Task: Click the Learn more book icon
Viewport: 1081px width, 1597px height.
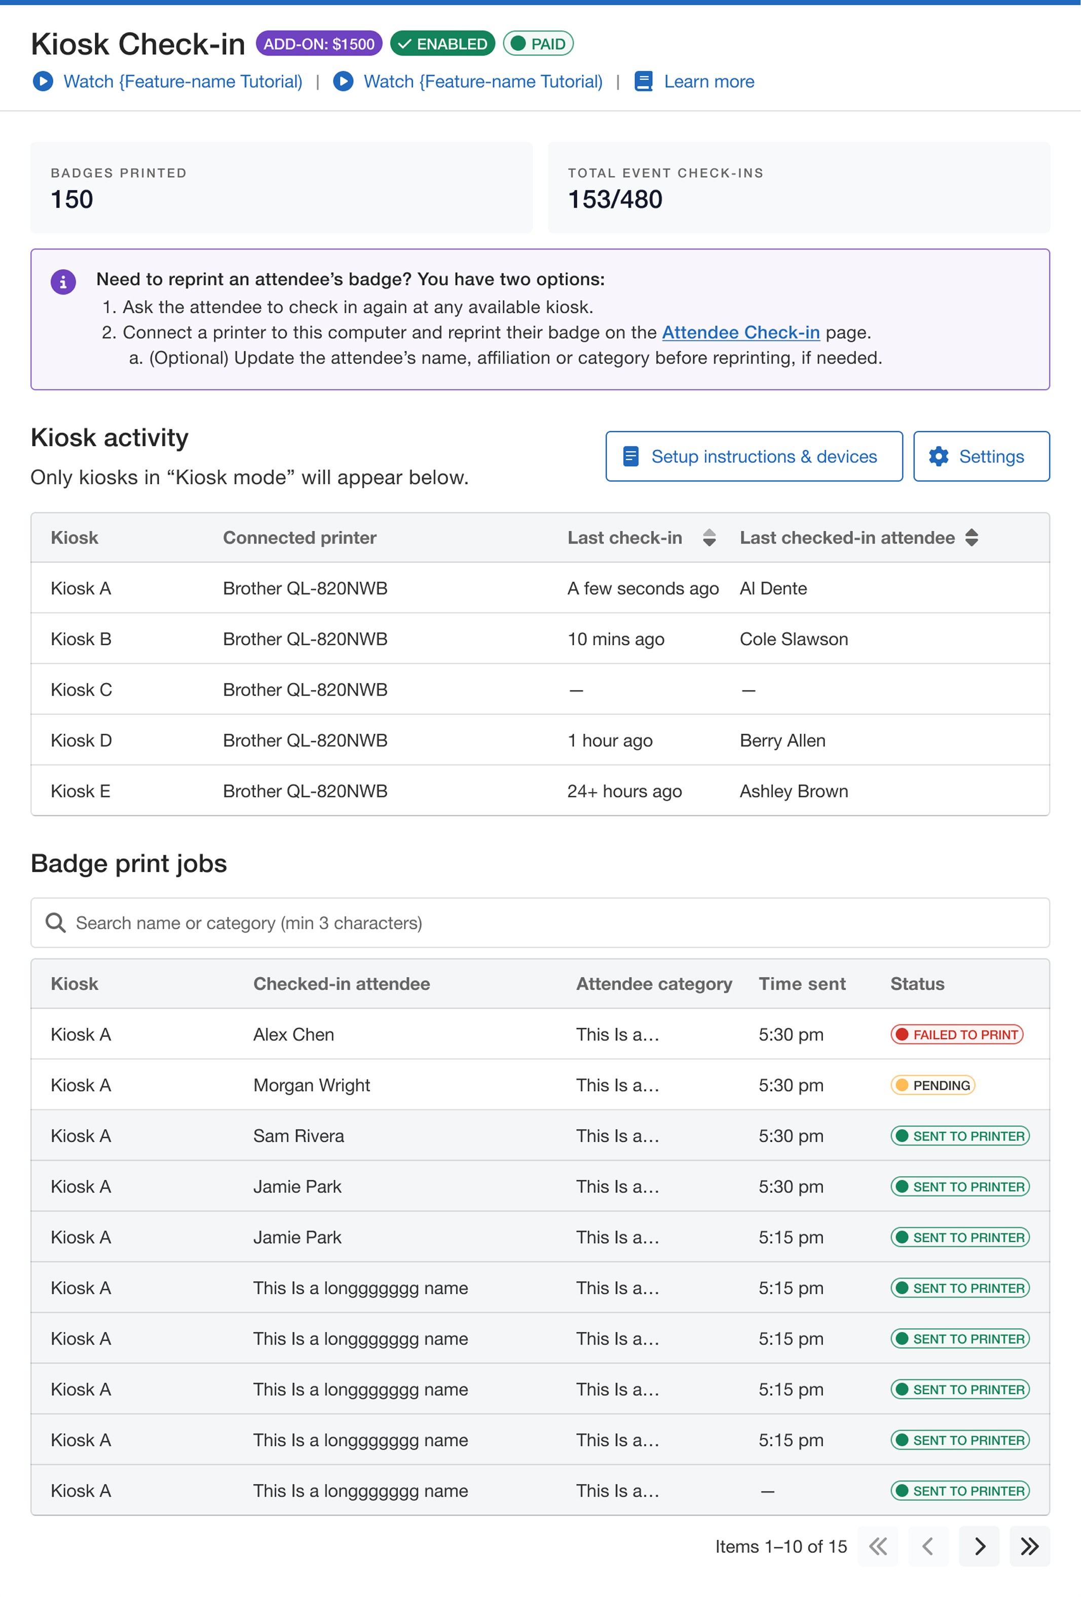Action: [643, 81]
